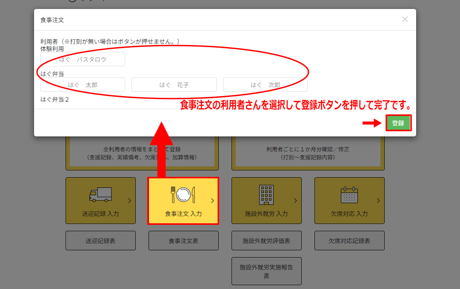Select user はぐ 花子

coord(174,85)
